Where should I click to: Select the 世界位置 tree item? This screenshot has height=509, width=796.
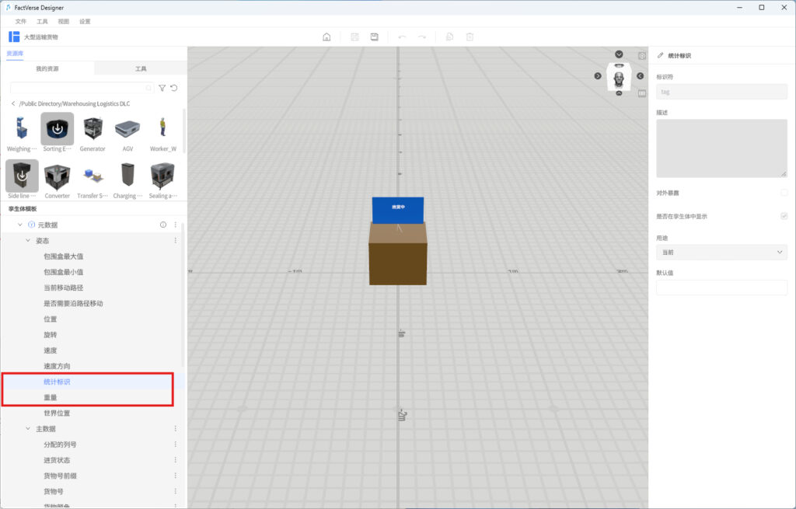pyautogui.click(x=57, y=413)
